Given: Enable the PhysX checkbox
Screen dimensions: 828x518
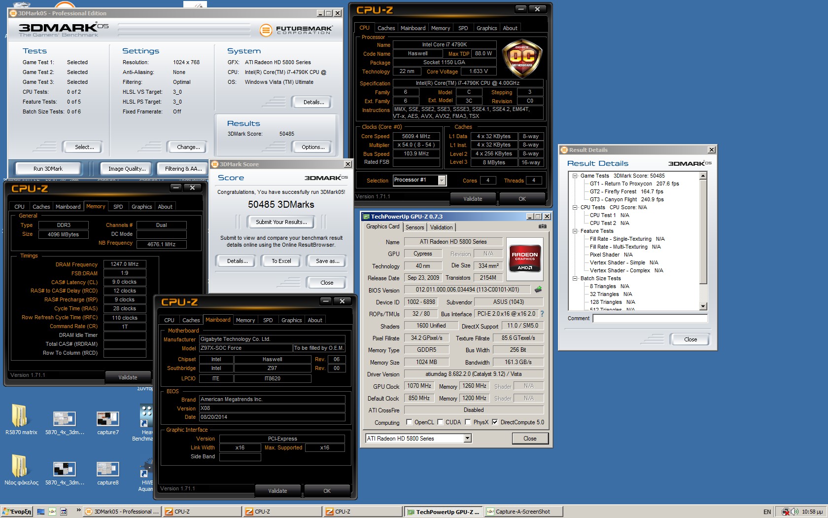Looking at the screenshot, I should (468, 422).
